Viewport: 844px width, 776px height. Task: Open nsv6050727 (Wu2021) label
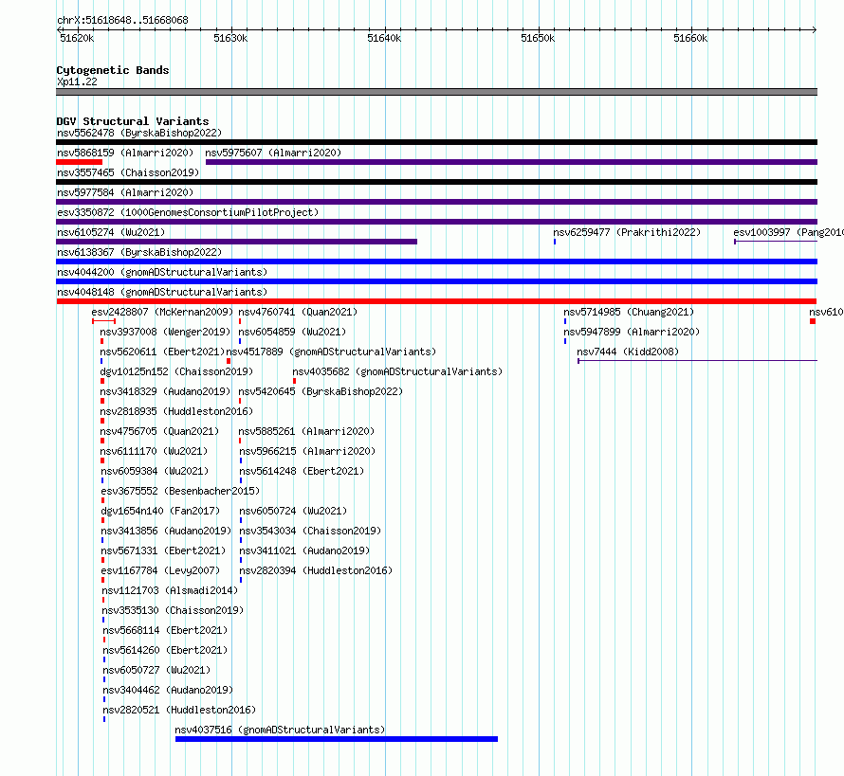pos(156,670)
